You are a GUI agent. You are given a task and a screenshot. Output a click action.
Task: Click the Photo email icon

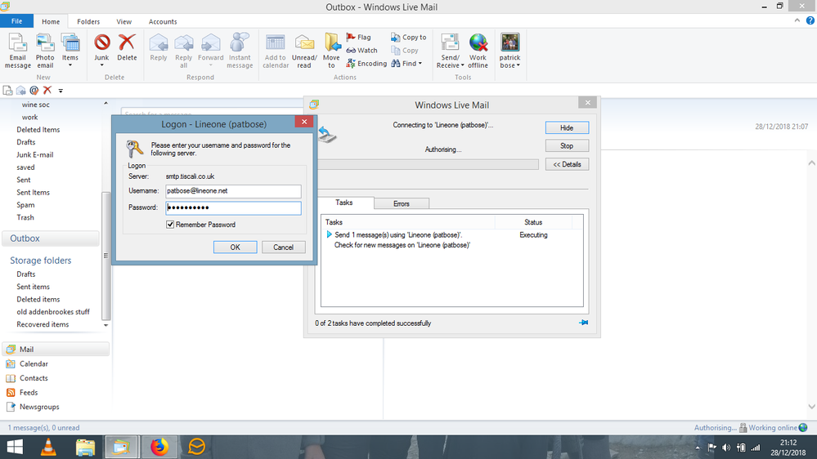tap(45, 44)
